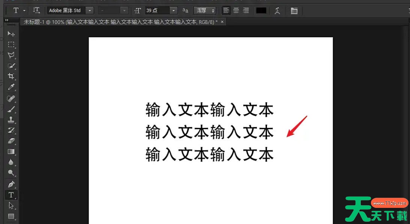This screenshot has height=224, width=410.
Task: Click the Adobe 黑体 Std font field
Action: tap(67, 11)
